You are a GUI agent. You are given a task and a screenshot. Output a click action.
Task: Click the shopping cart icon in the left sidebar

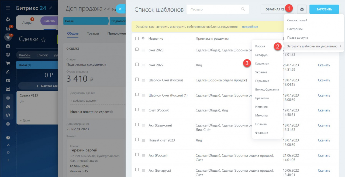point(8,63)
